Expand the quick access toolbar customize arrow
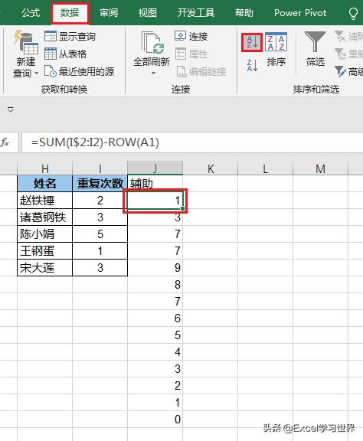The height and width of the screenshot is (441, 363). click(11, 109)
